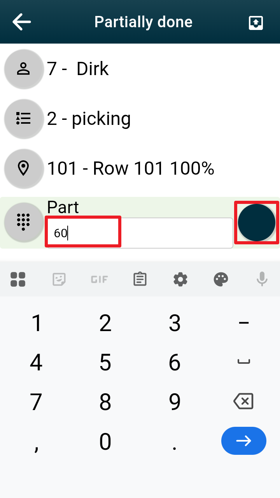Click the Part quantity input field

(139, 233)
